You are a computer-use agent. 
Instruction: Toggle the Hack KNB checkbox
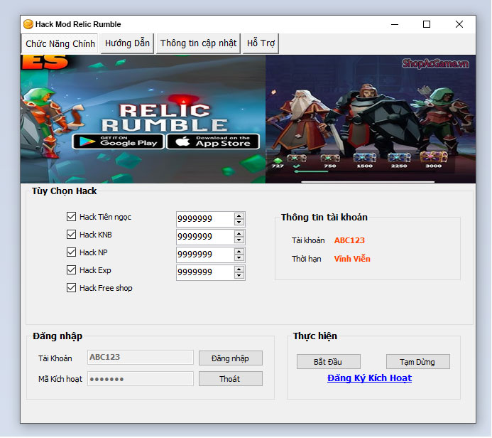pyautogui.click(x=71, y=235)
